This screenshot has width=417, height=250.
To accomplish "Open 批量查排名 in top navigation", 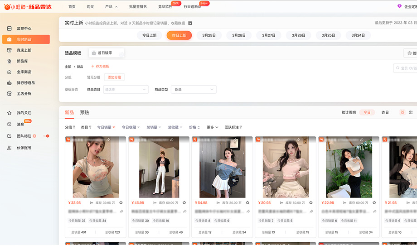I will pyautogui.click(x=138, y=7).
